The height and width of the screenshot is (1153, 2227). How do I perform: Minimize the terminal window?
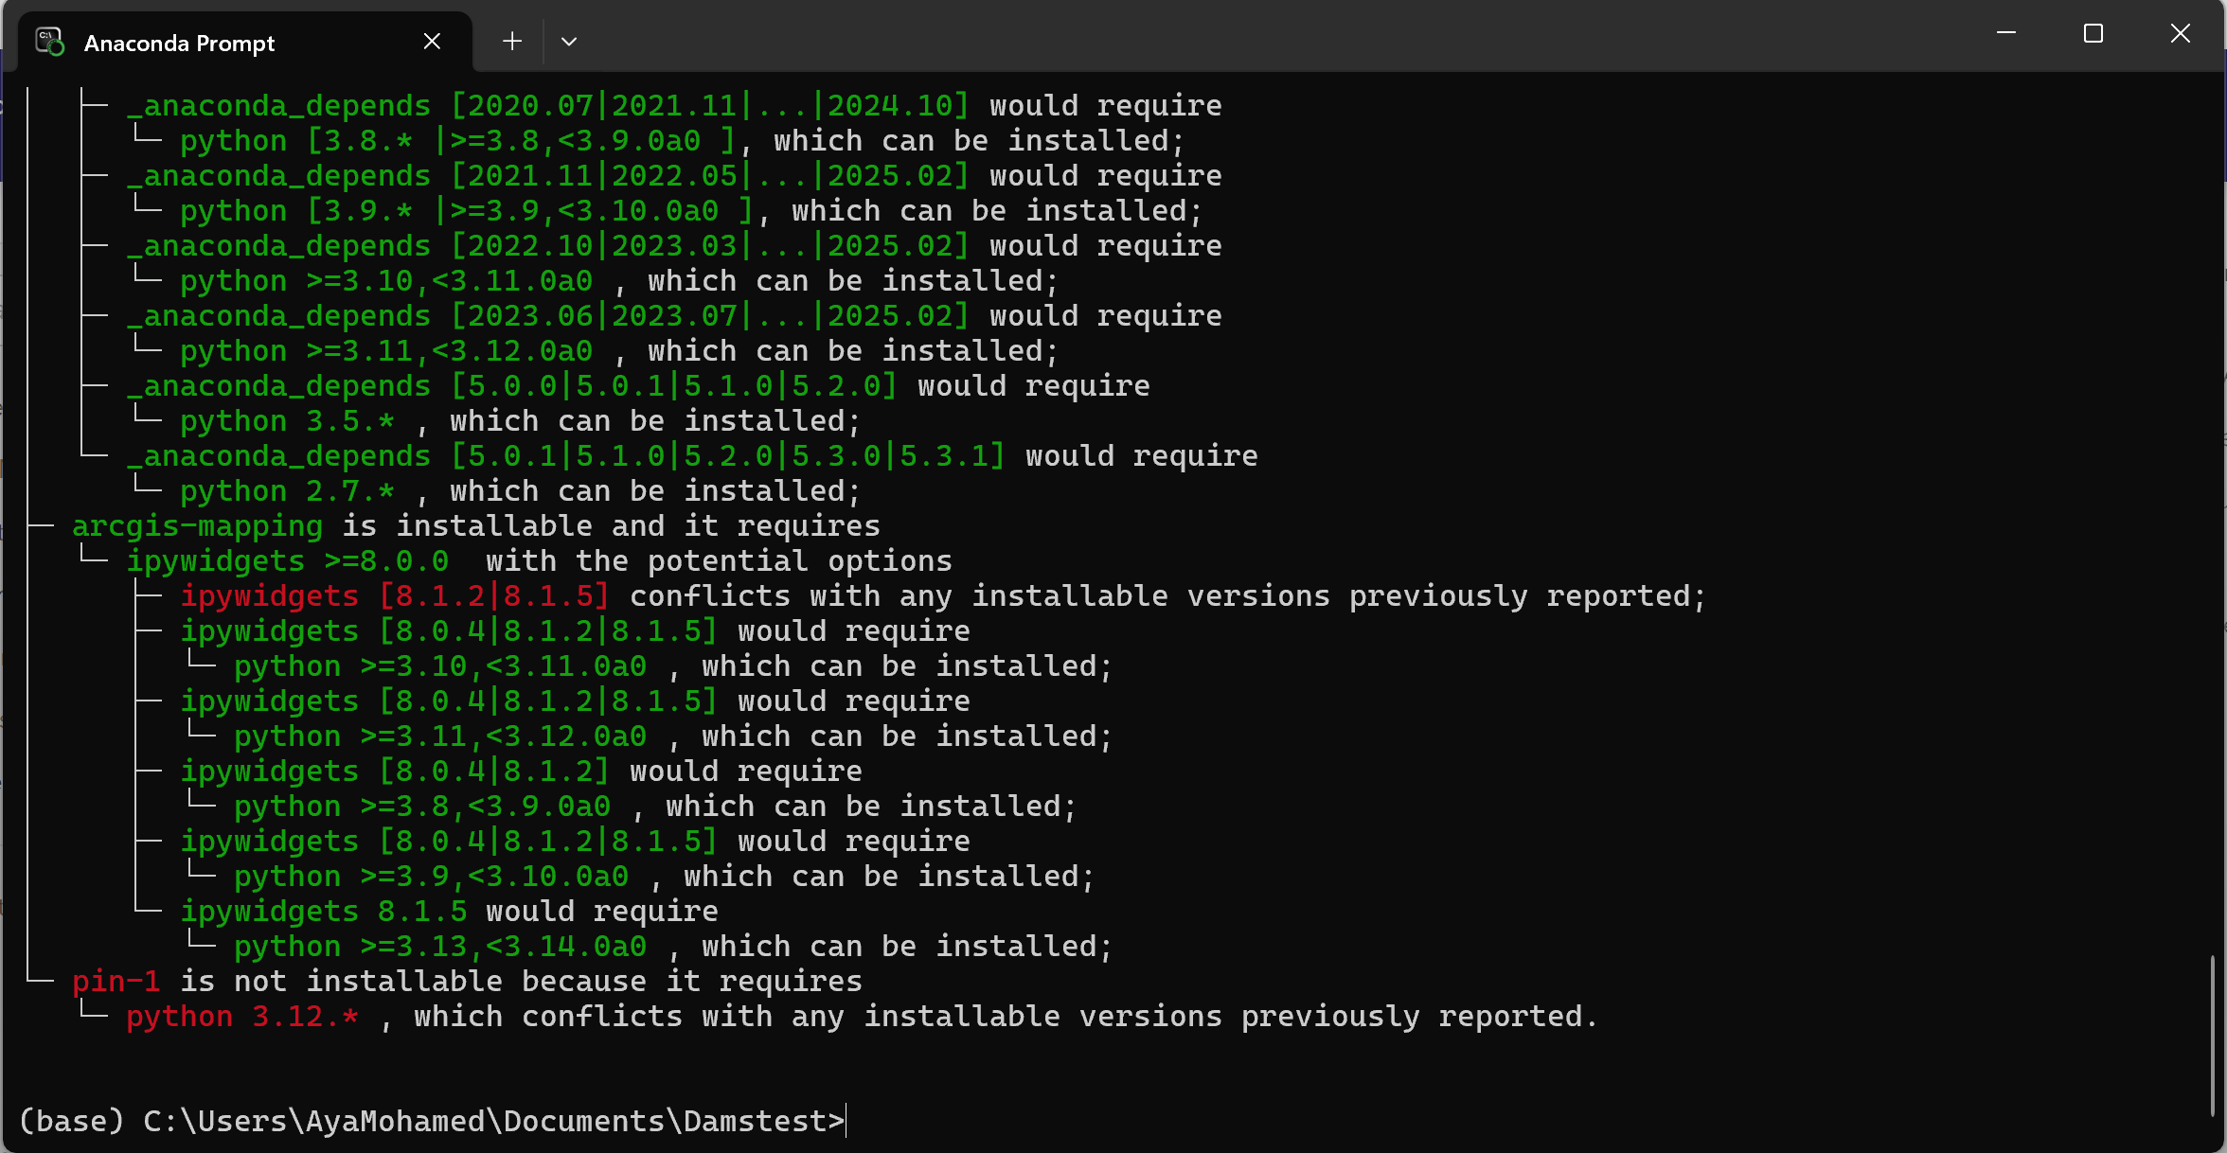pos(2006,34)
